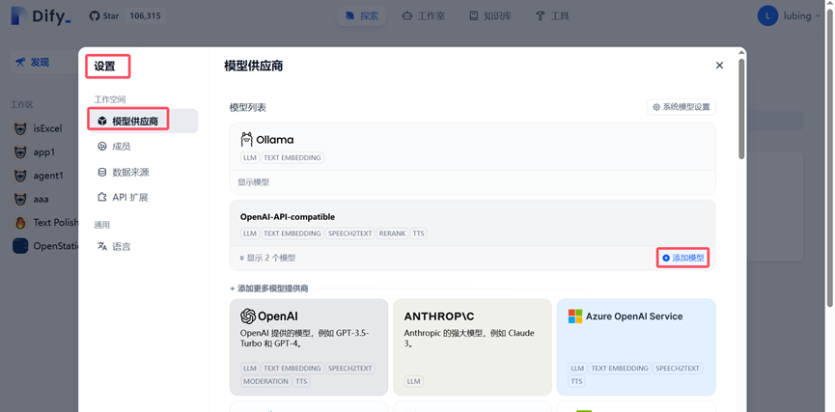Open the app1 workspace item

(x=43, y=152)
